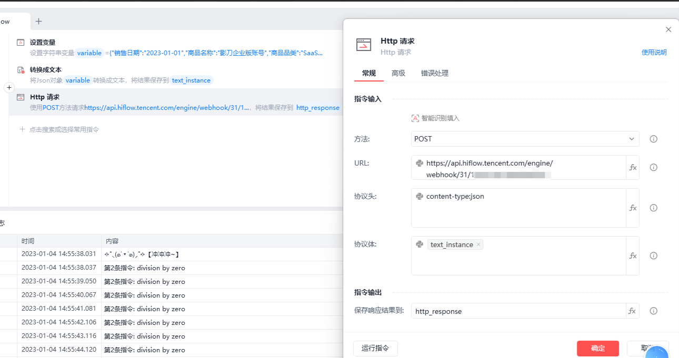Click the 运行指令 button

point(375,348)
